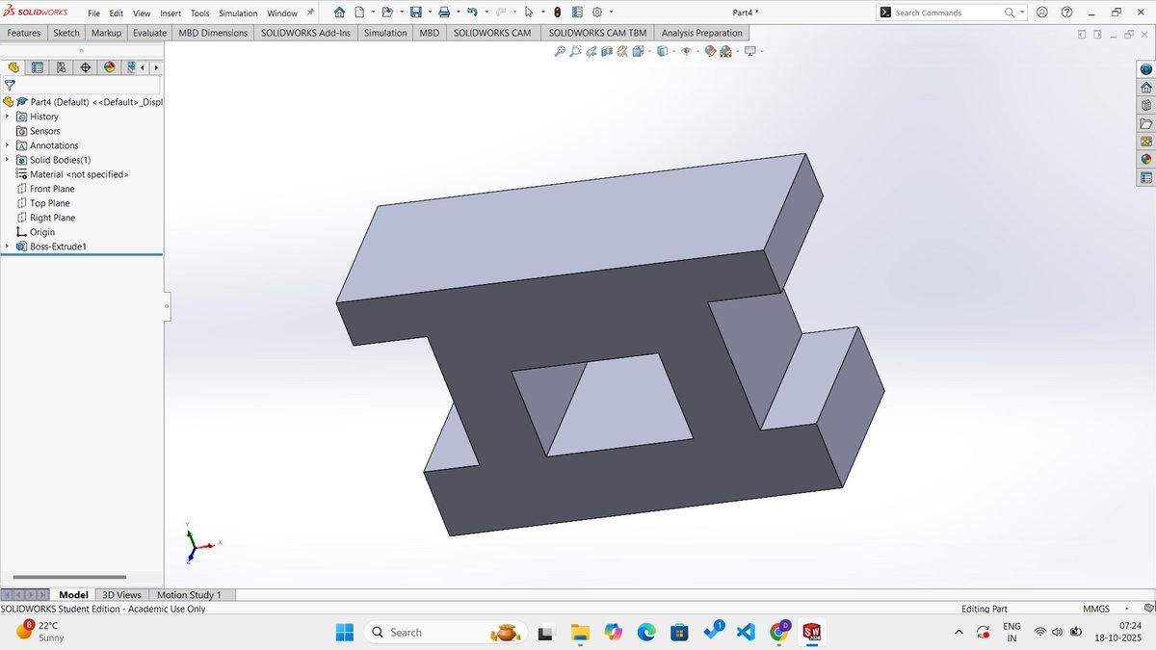The height and width of the screenshot is (650, 1156).
Task: Open Custom Properties icon in task pane
Action: pos(1145,177)
